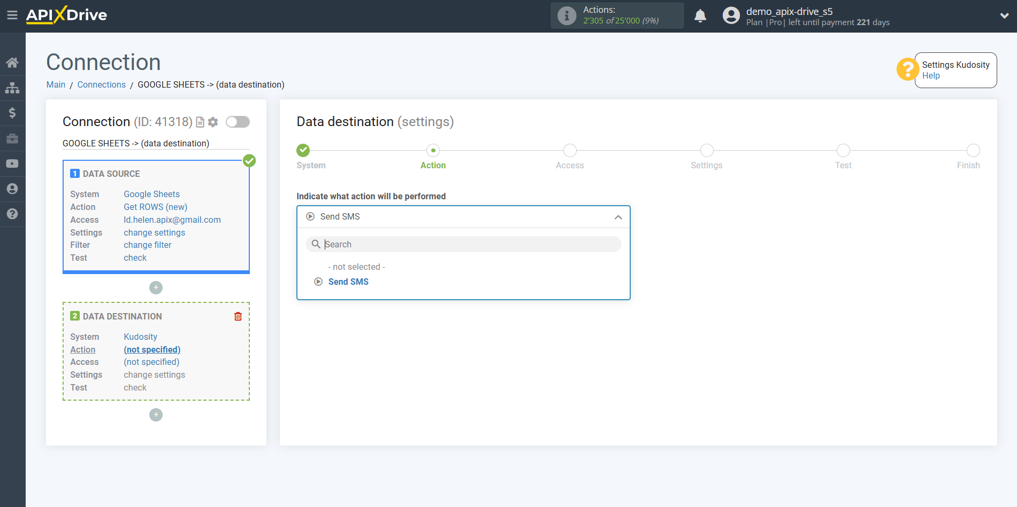Open the Help link for Kudosity
This screenshot has width=1017, height=507.
tap(931, 76)
